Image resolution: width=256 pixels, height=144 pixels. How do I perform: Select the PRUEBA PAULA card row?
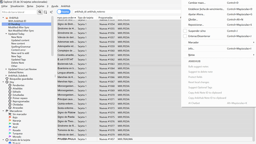pyautogui.click(x=155, y=139)
